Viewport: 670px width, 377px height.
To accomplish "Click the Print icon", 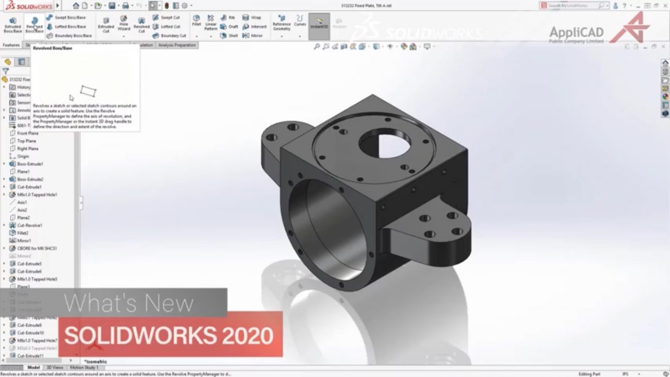I will tap(125, 6).
